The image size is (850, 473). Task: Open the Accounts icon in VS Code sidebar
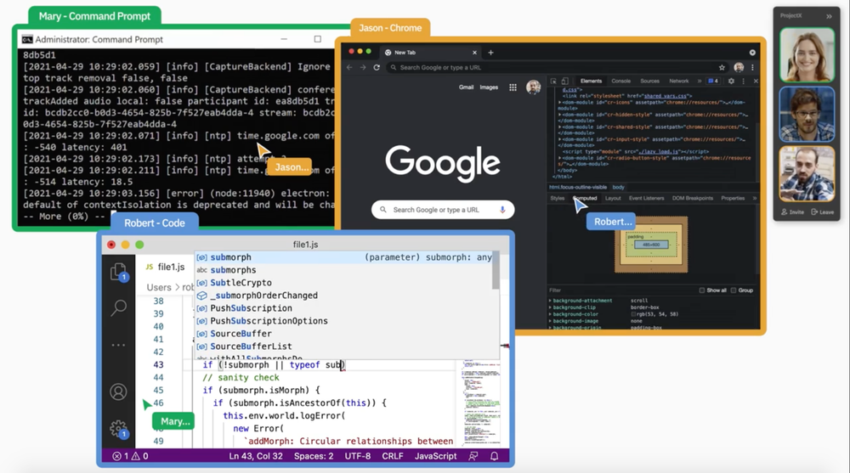click(x=119, y=391)
